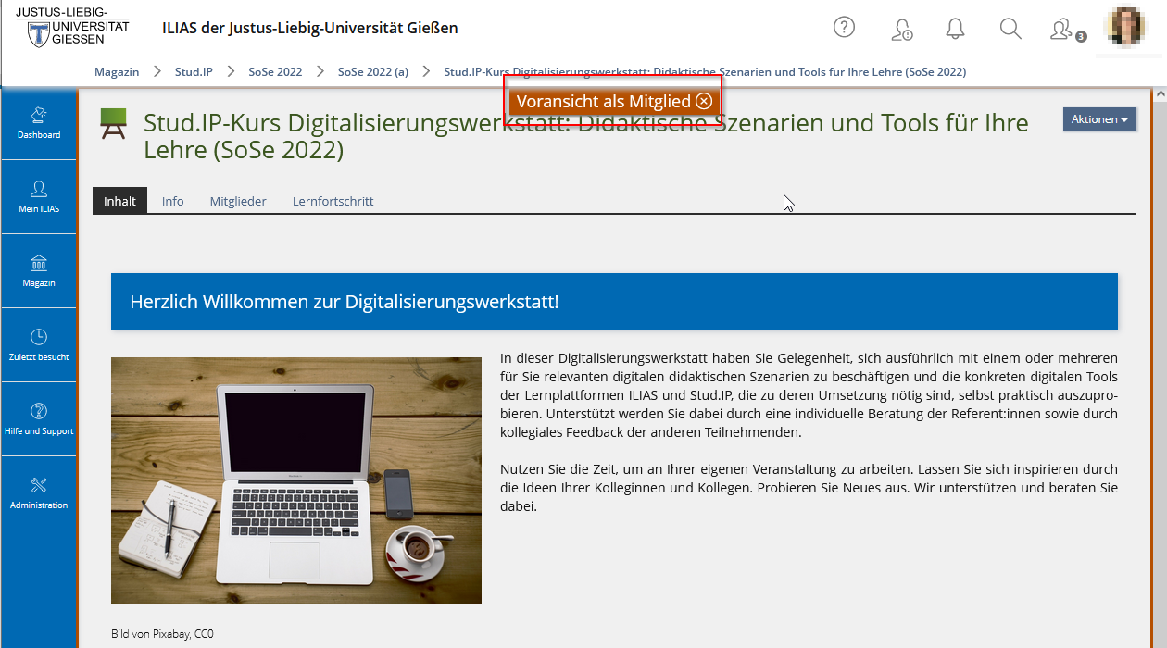Screen dimensions: 1167x648
Task: Click the notifications bell icon
Action: (955, 29)
